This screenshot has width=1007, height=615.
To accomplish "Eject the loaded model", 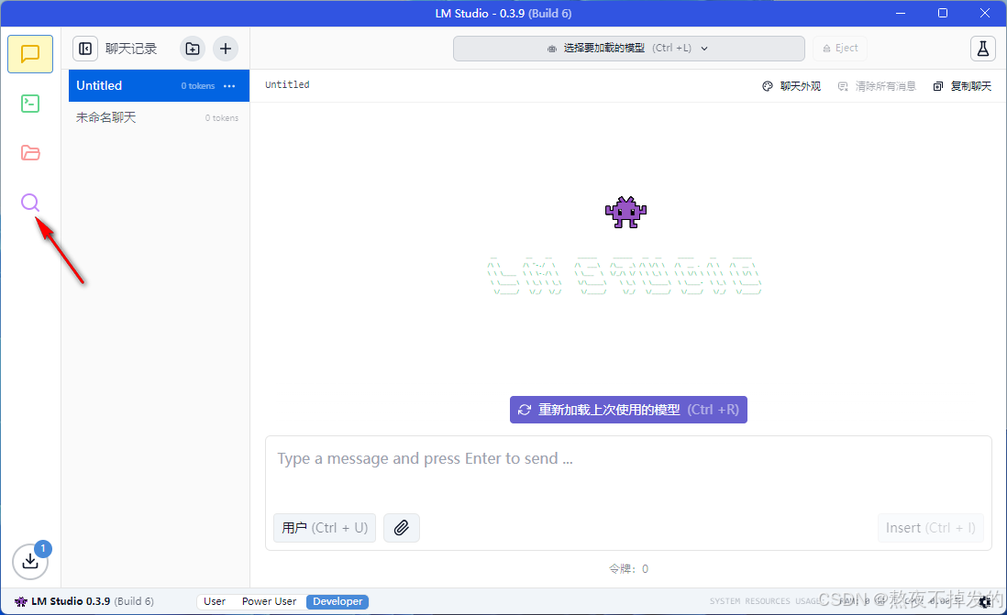I will click(x=840, y=49).
